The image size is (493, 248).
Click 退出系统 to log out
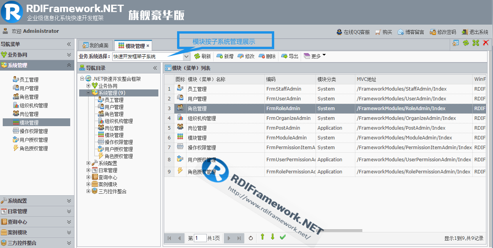(x=475, y=32)
